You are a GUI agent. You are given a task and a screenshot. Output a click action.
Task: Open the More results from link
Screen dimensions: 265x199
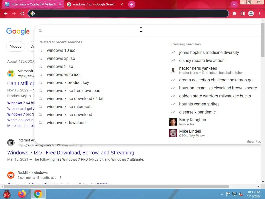(21, 126)
